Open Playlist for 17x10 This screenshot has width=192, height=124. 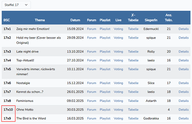pos(105,110)
